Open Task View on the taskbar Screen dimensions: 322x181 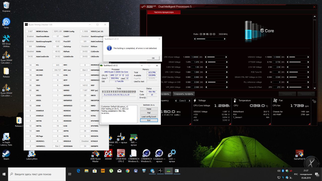point(70,174)
